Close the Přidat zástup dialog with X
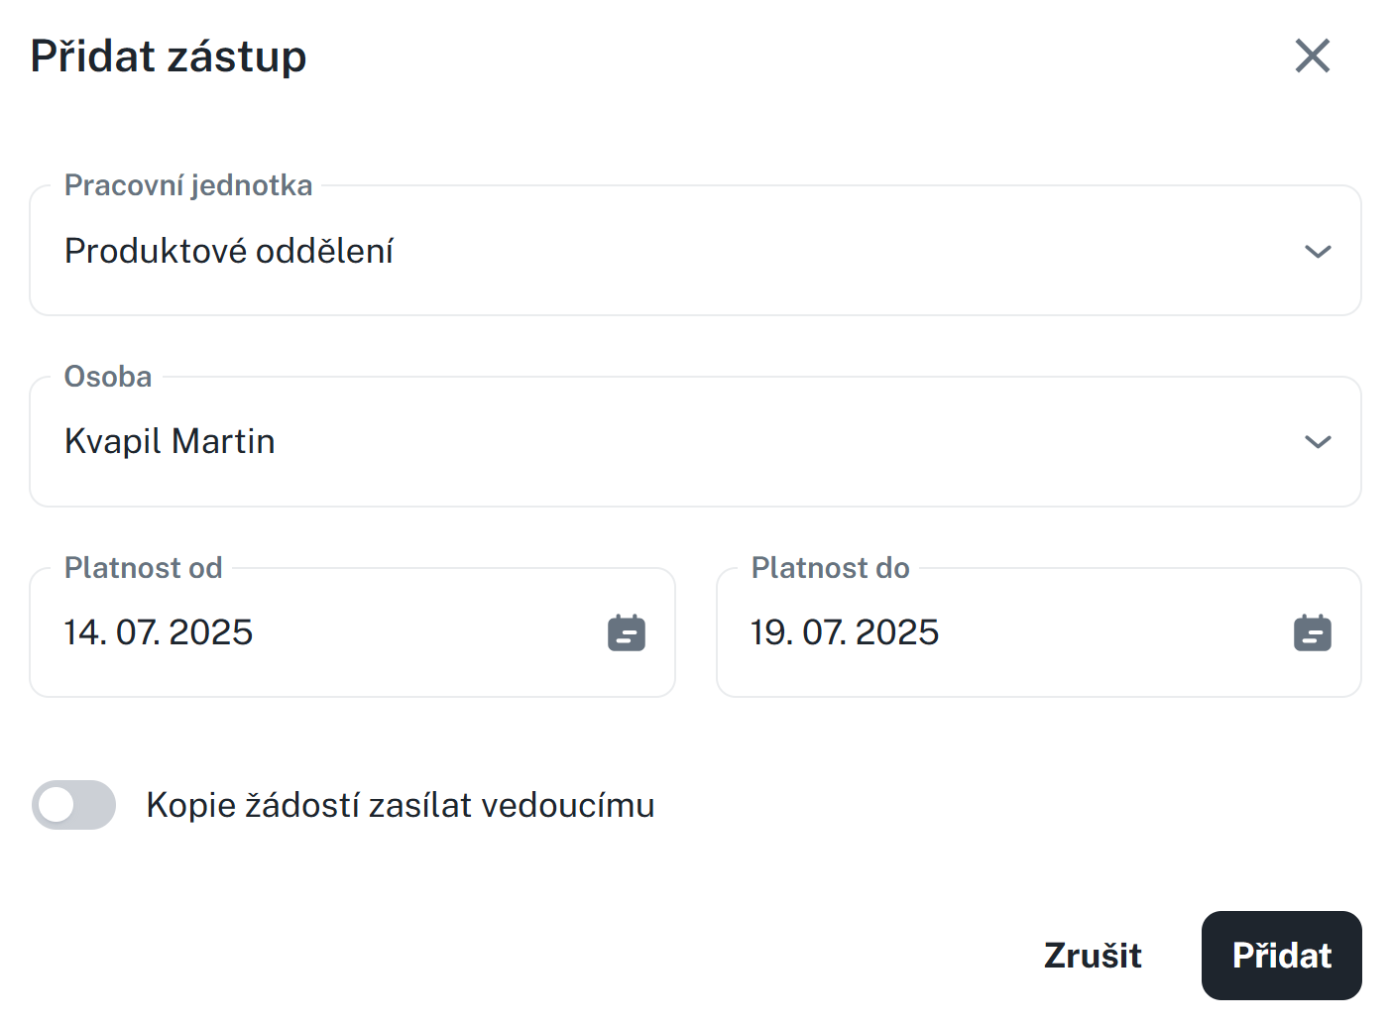Image resolution: width=1392 pixels, height=1025 pixels. point(1312,57)
